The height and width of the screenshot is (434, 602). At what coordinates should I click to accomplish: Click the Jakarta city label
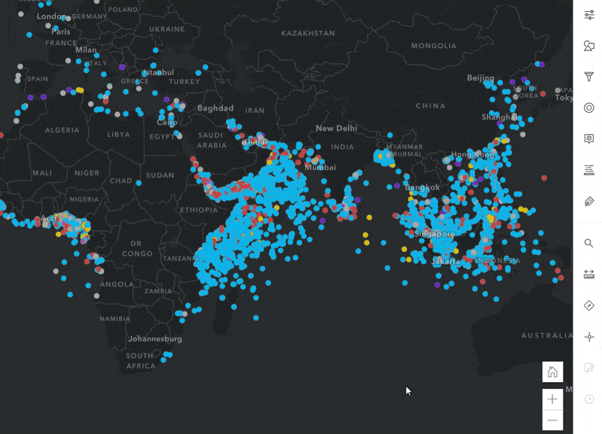coord(445,261)
